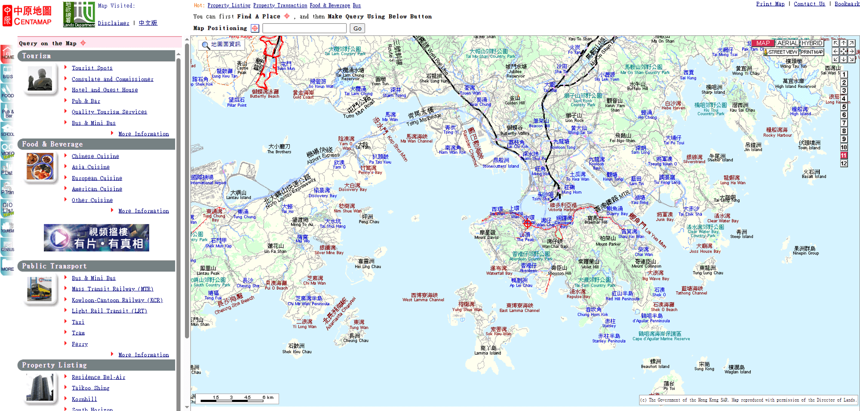Expand More Information under Tourism
Image resolution: width=860 pixels, height=411 pixels.
[143, 134]
